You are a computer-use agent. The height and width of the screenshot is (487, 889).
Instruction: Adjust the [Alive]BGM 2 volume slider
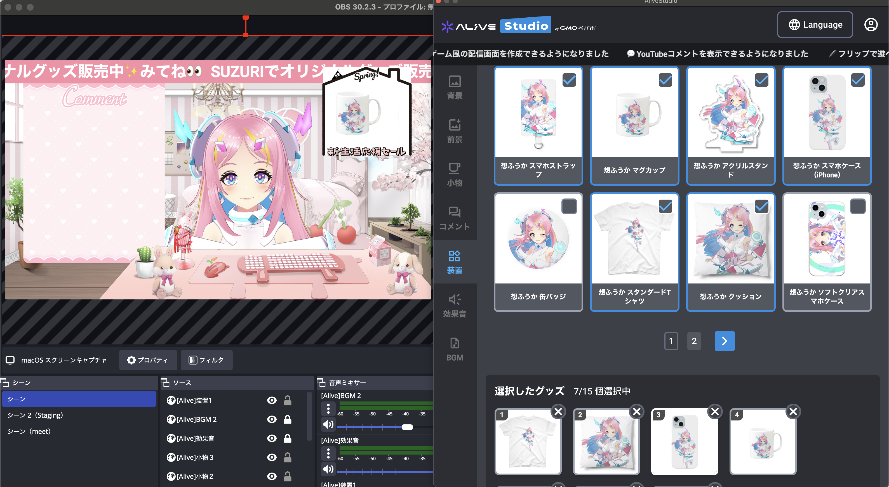coord(407,427)
